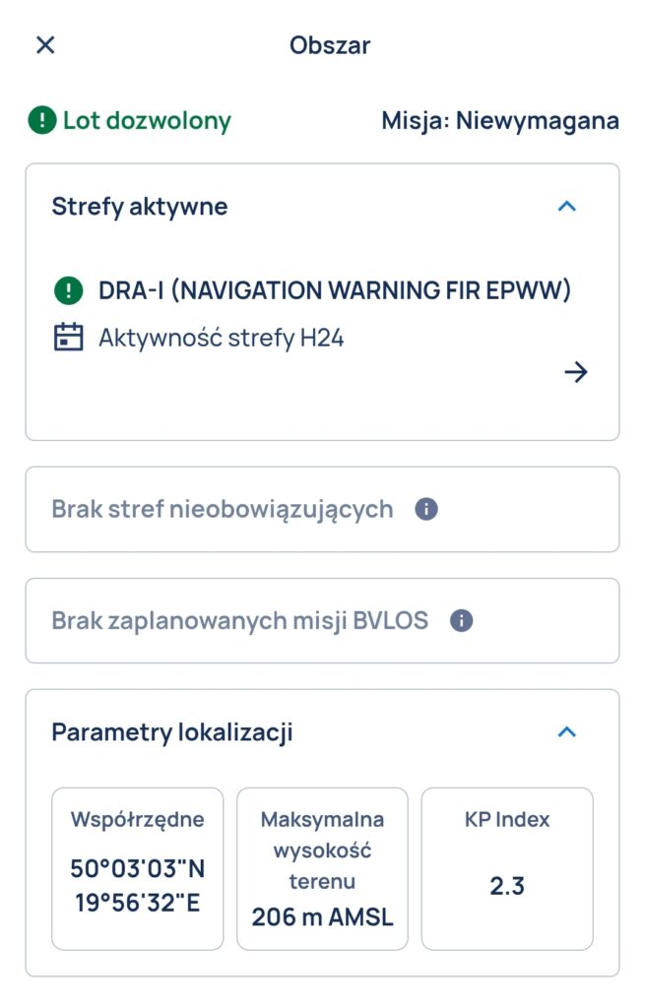Click Lot dozwolony status label
Viewport: 645px width, 1008px height.
coord(147,121)
